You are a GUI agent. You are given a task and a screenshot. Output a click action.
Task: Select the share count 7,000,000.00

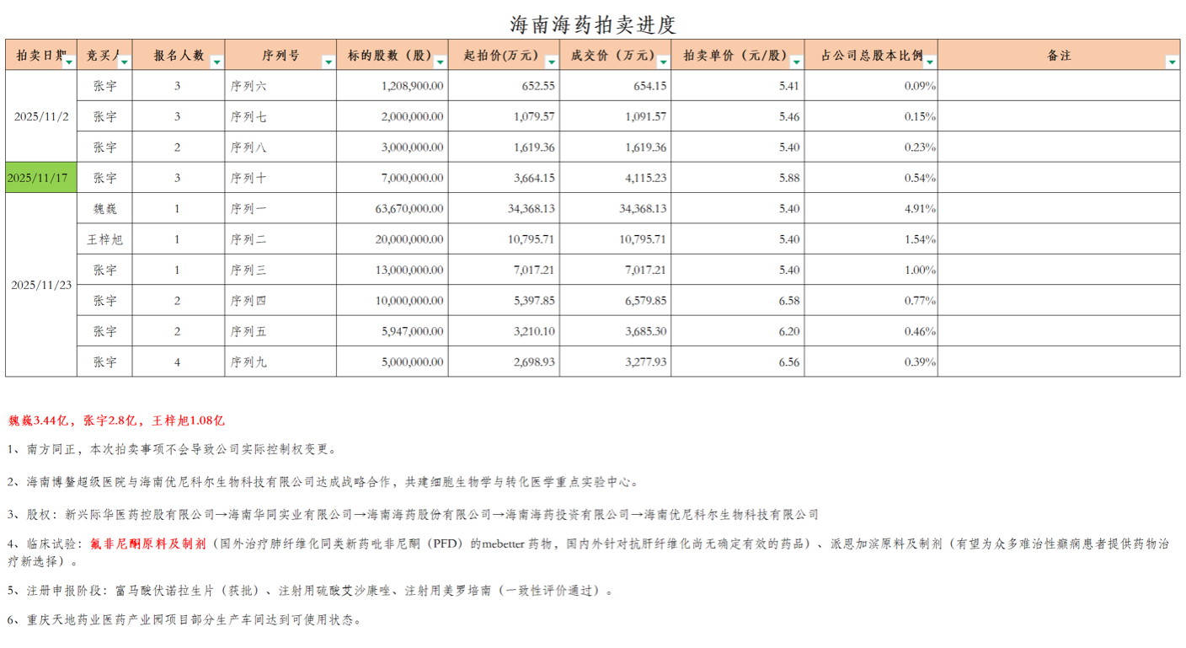393,178
